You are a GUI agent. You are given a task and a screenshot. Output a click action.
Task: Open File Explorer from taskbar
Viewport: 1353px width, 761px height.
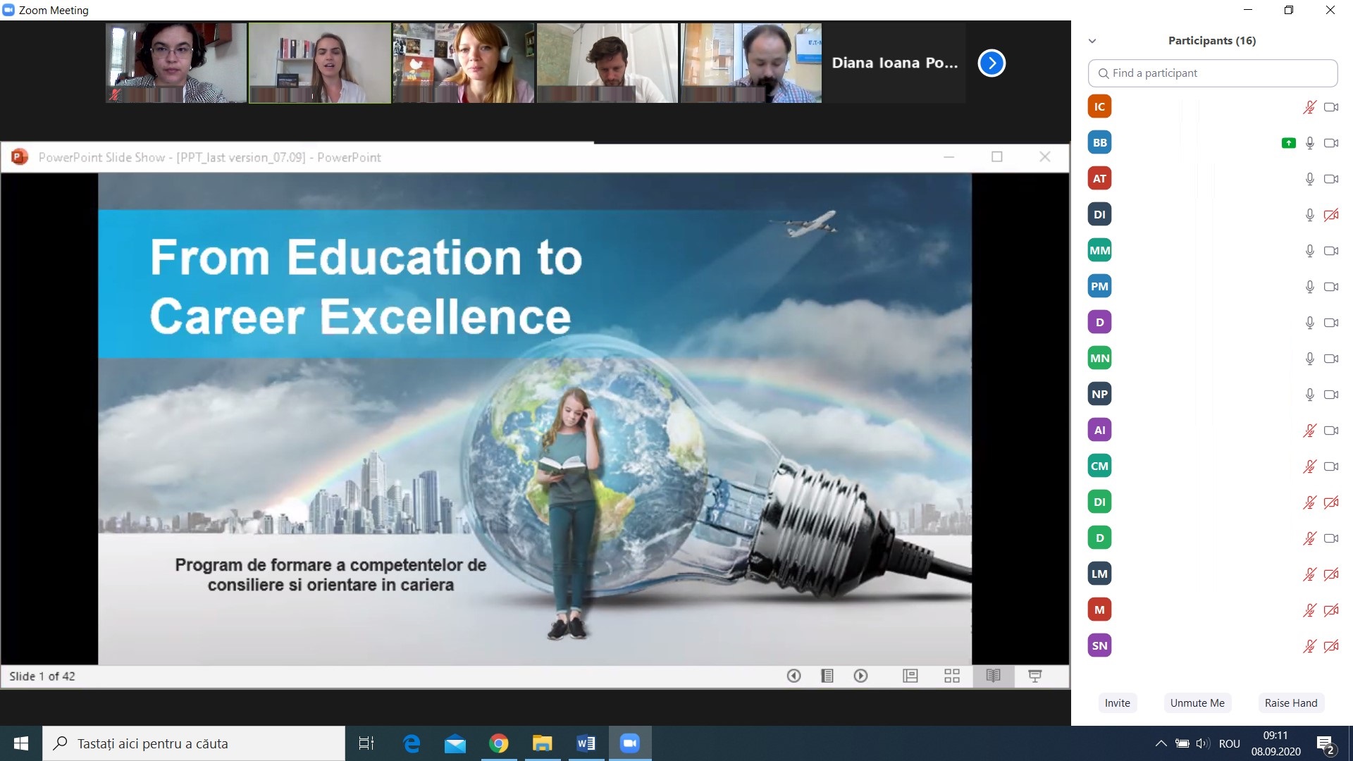pos(542,743)
